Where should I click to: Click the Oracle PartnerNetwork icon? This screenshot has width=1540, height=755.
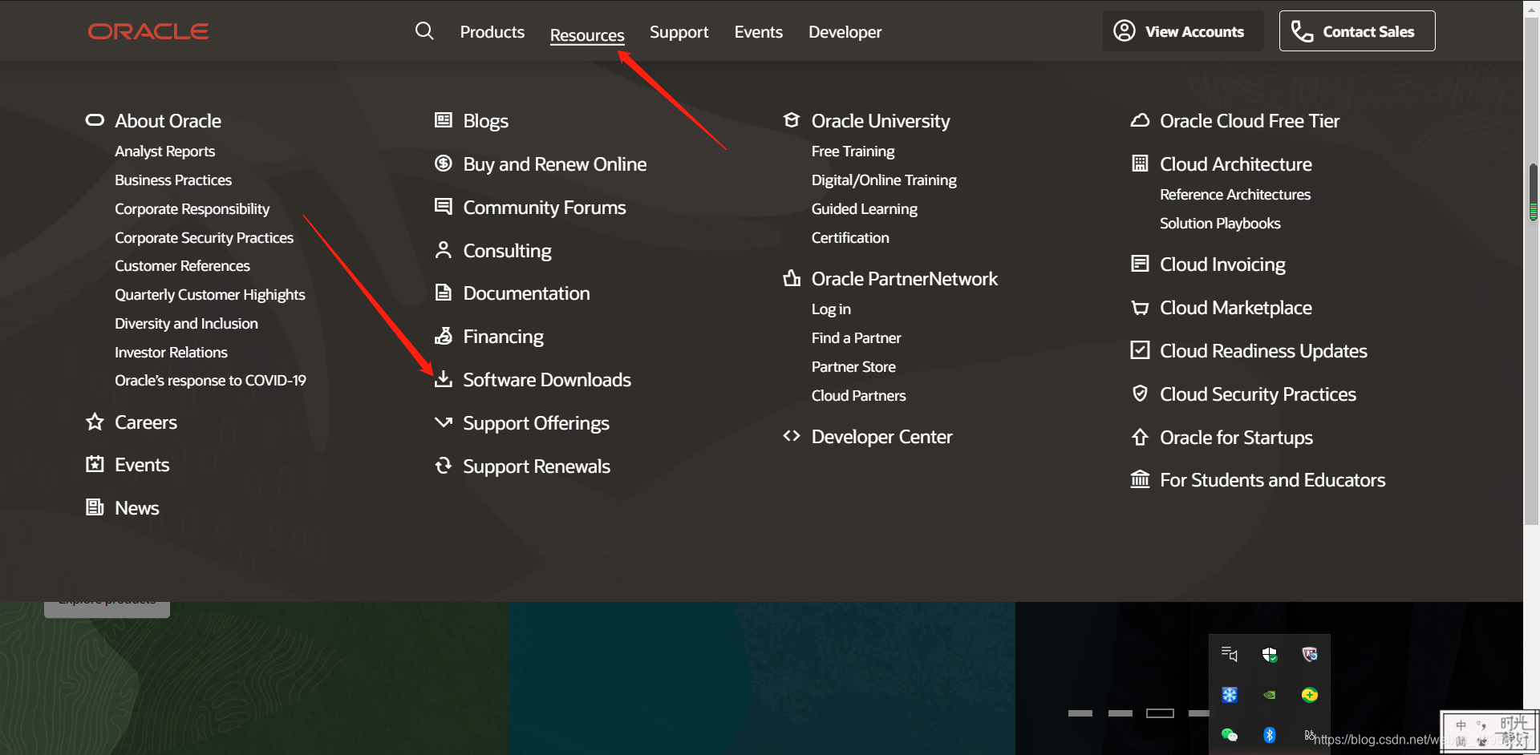pos(792,278)
